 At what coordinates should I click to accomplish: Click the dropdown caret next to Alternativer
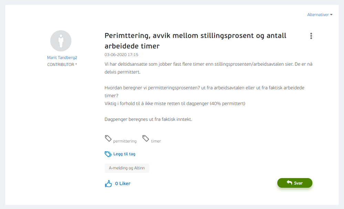(331, 14)
